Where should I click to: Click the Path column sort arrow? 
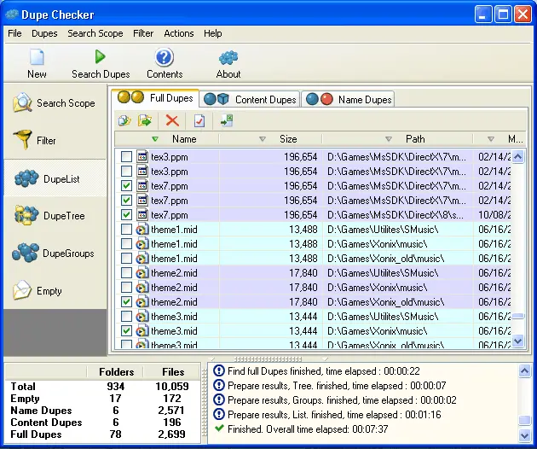(388, 139)
